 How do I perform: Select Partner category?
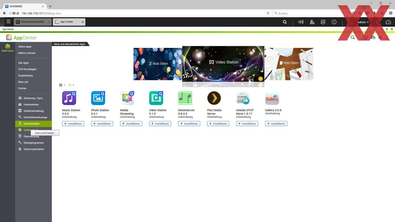point(22,88)
